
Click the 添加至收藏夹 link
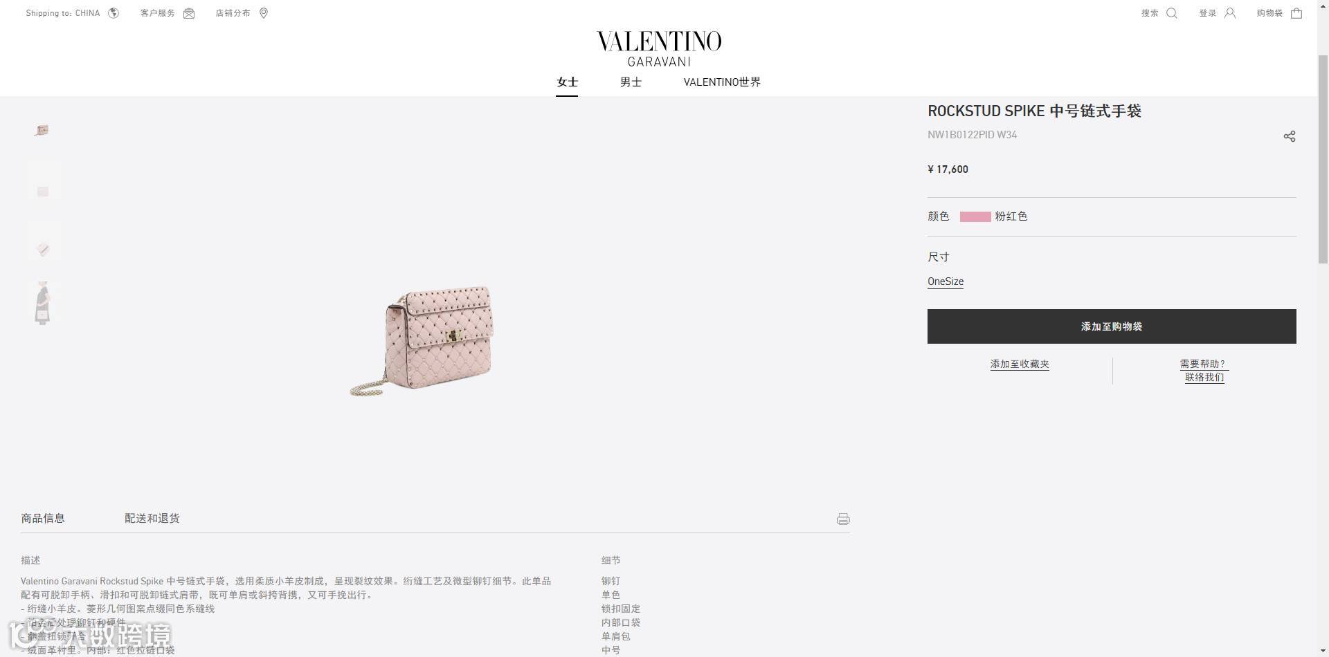click(1020, 364)
